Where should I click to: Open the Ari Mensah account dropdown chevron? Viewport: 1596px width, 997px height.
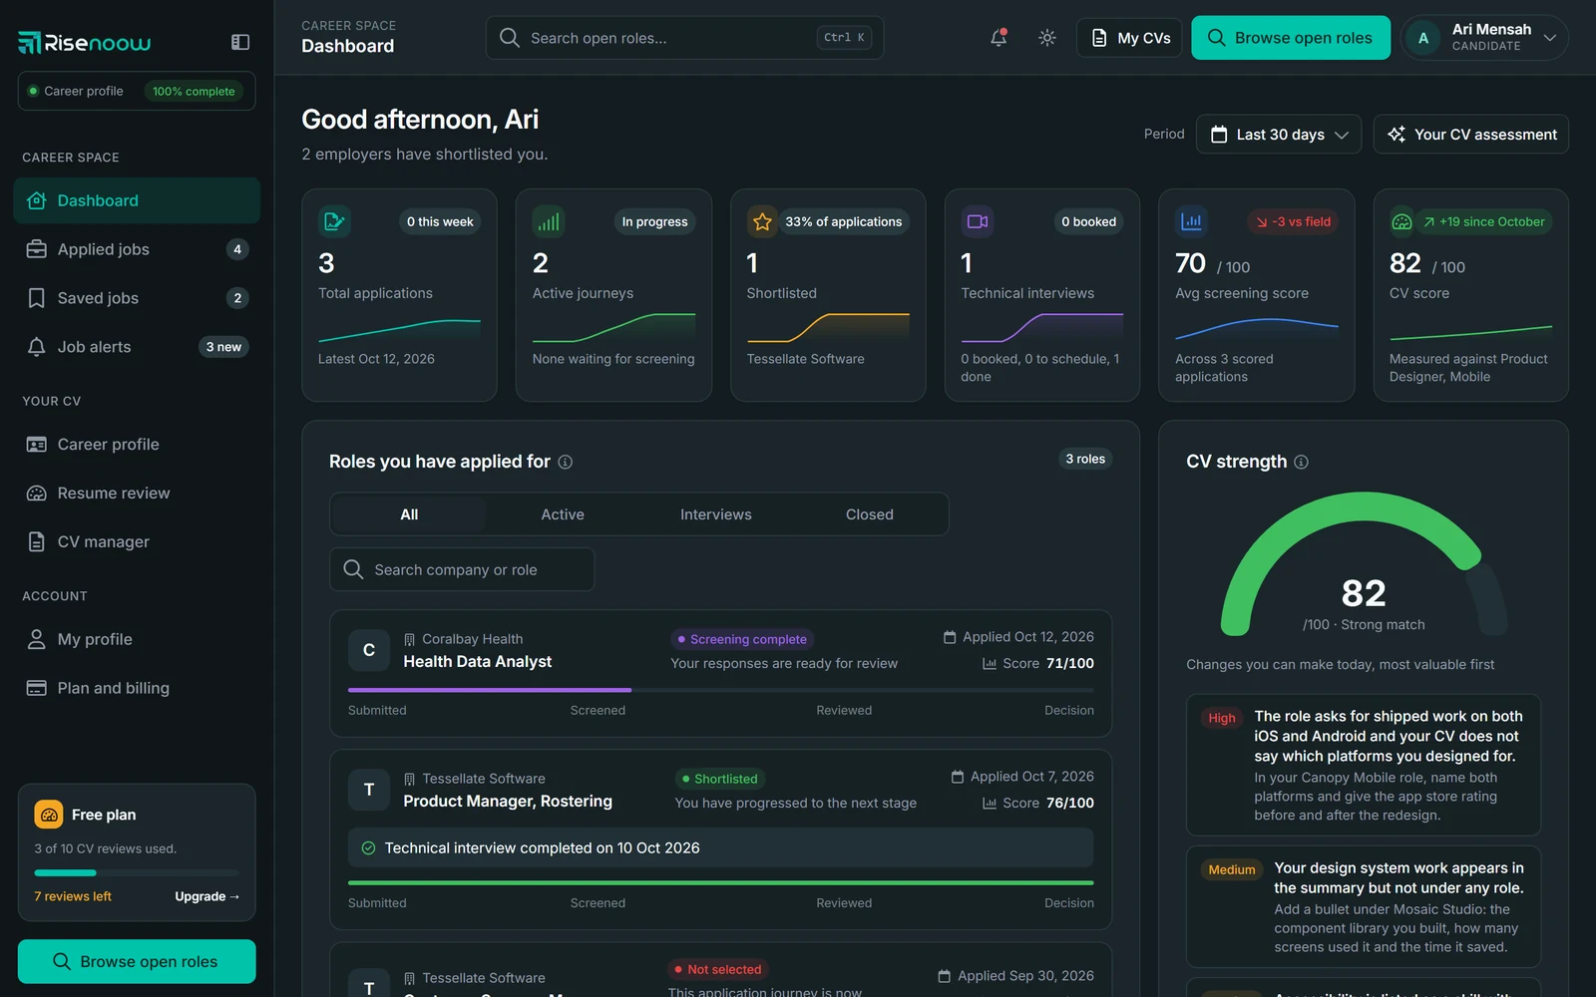1550,38
